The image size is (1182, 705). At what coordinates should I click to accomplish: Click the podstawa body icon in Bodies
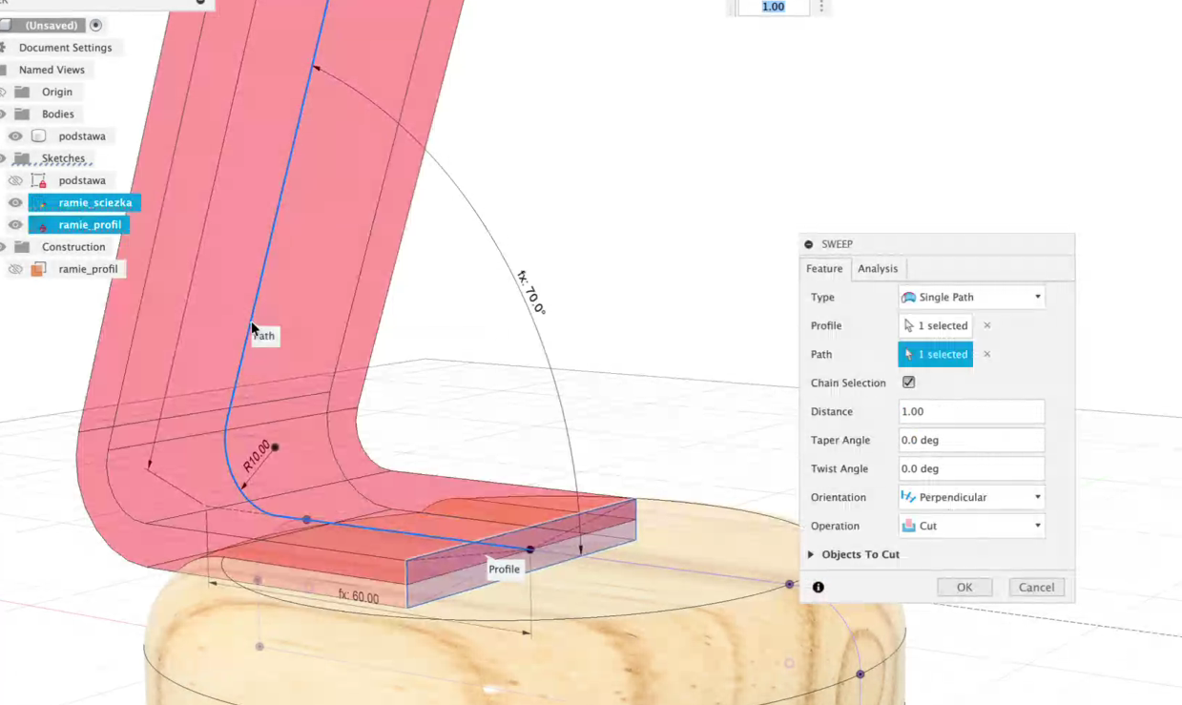pyautogui.click(x=39, y=136)
